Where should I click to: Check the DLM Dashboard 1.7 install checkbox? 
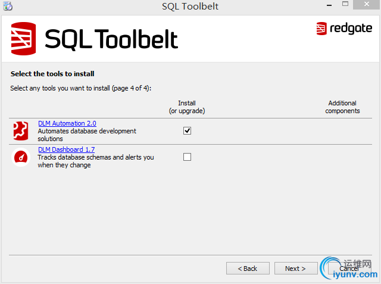187,157
